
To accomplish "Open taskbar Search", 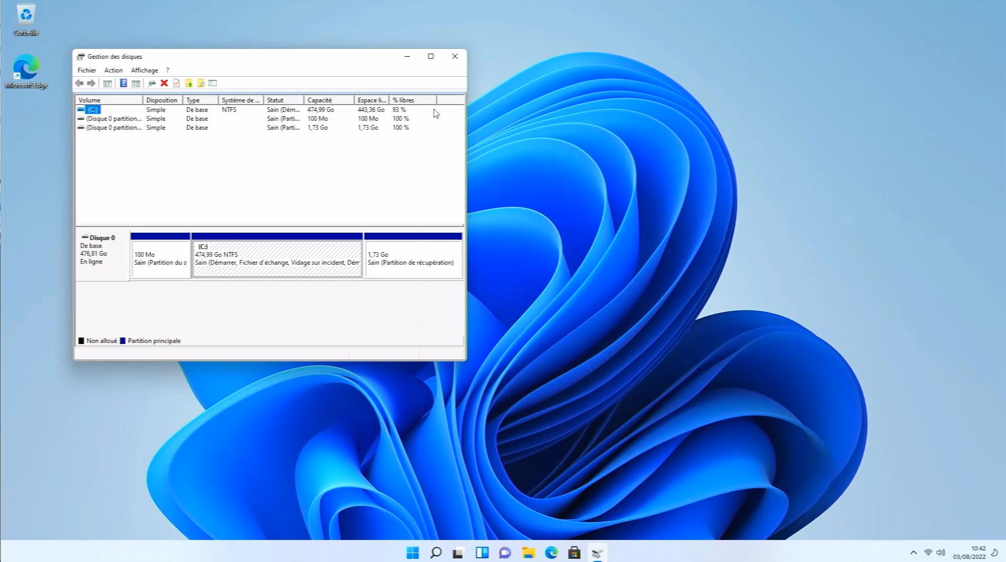I will (436, 553).
